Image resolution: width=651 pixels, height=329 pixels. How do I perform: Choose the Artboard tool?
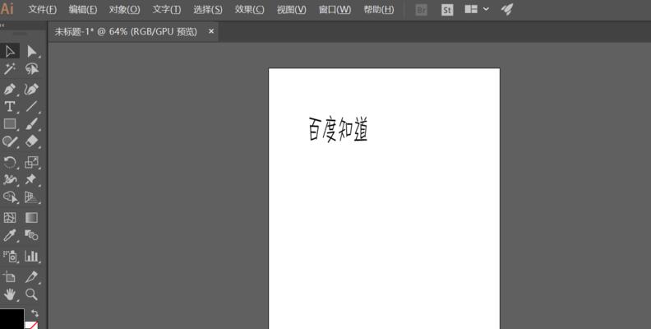[10, 276]
